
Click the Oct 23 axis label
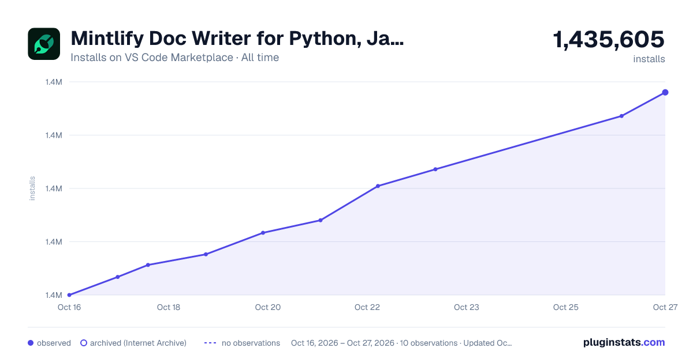467,307
